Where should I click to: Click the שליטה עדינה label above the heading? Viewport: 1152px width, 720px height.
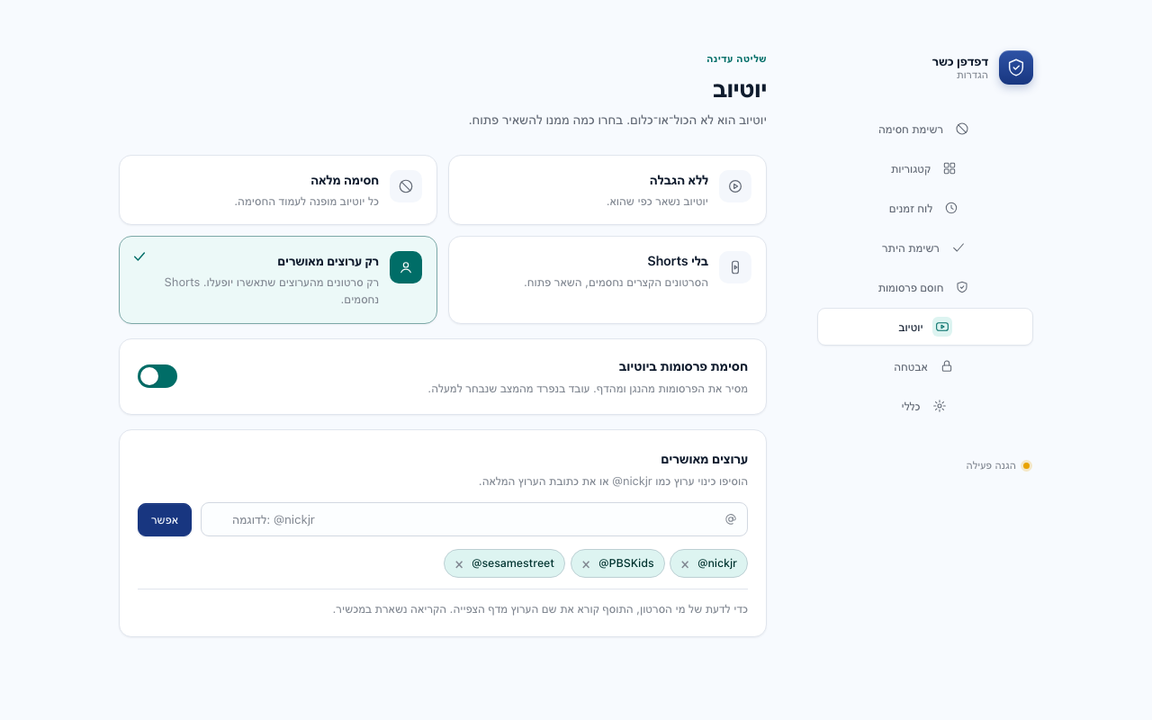(x=736, y=58)
